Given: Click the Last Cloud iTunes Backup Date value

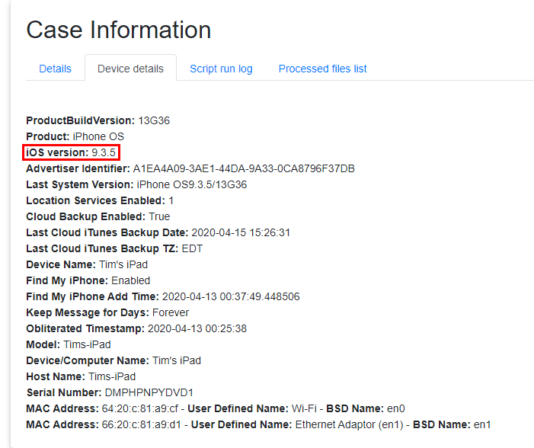Looking at the screenshot, I should coord(242,232).
